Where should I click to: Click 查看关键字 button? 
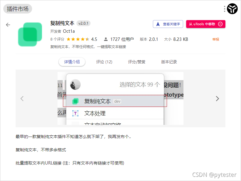pos(168,24)
